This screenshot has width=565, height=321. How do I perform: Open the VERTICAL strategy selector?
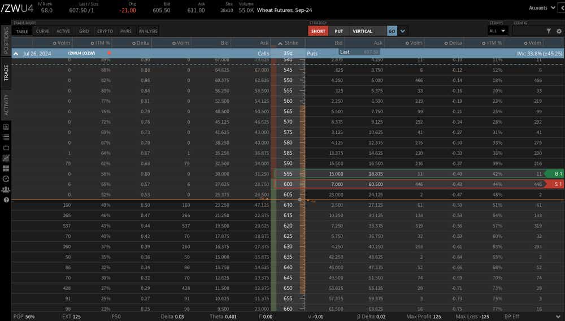coord(368,31)
